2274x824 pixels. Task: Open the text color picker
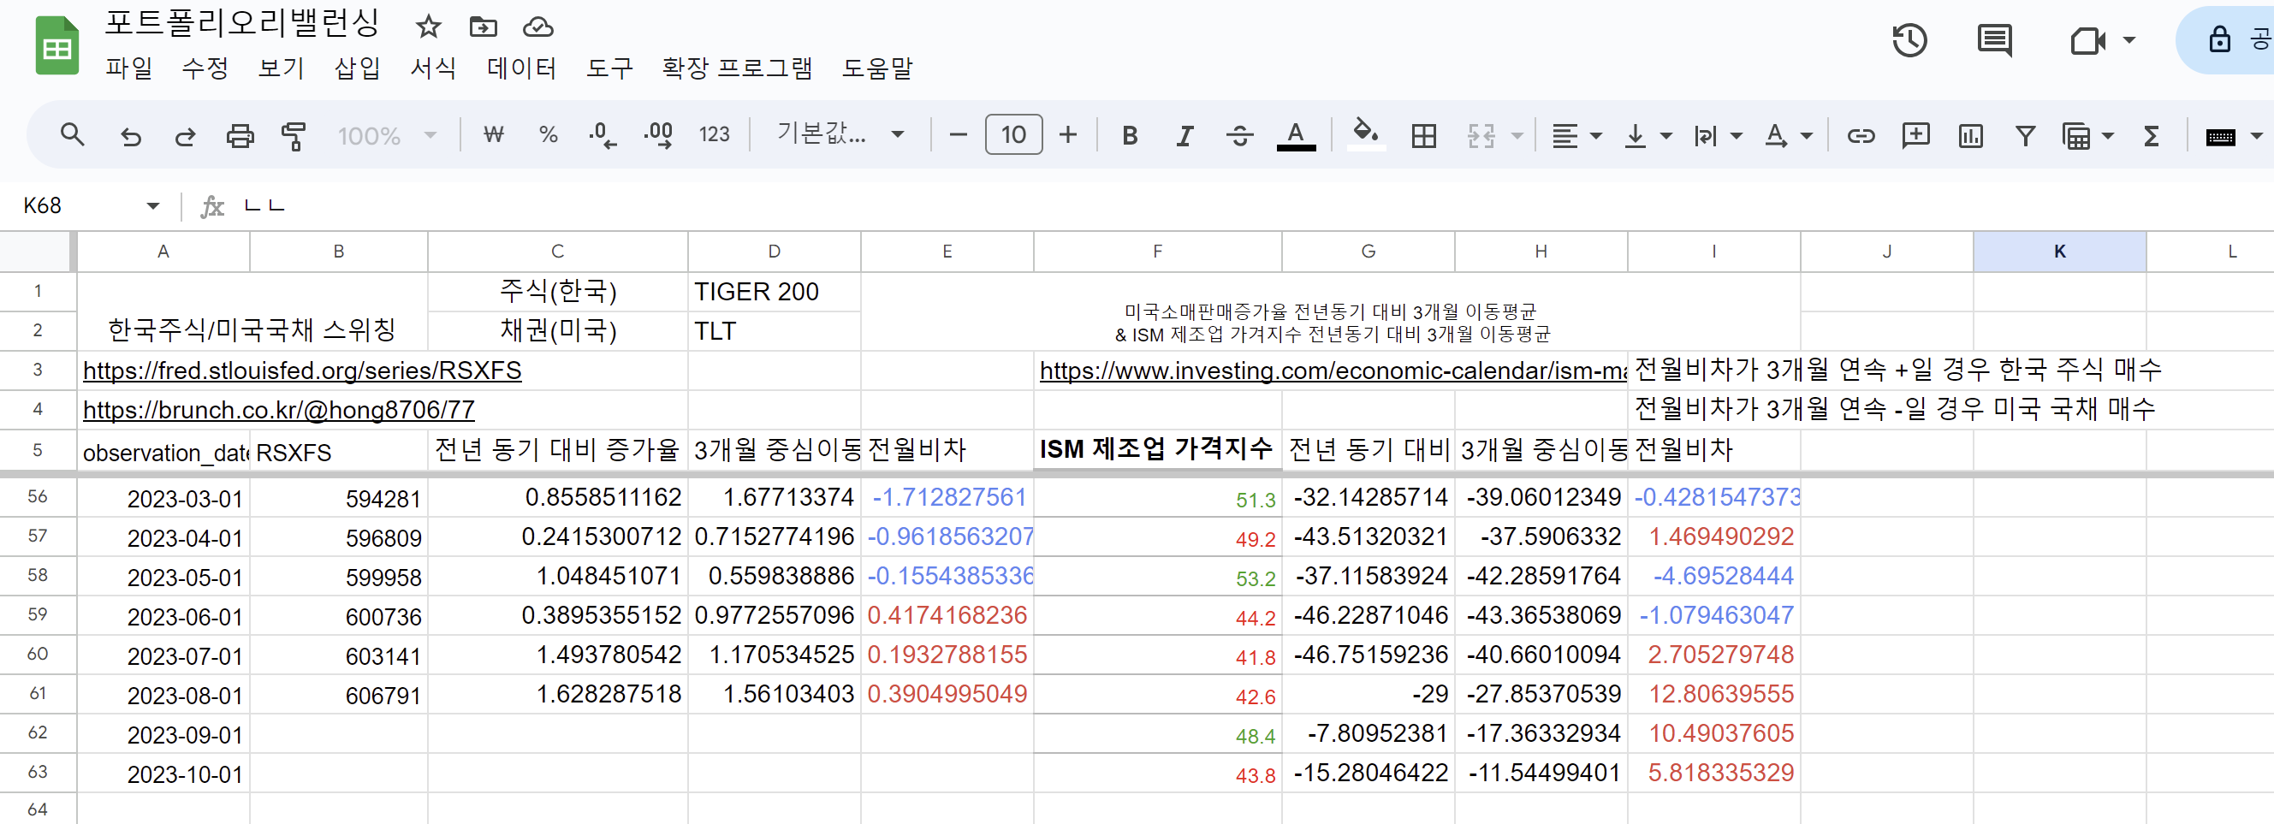pyautogui.click(x=1296, y=136)
